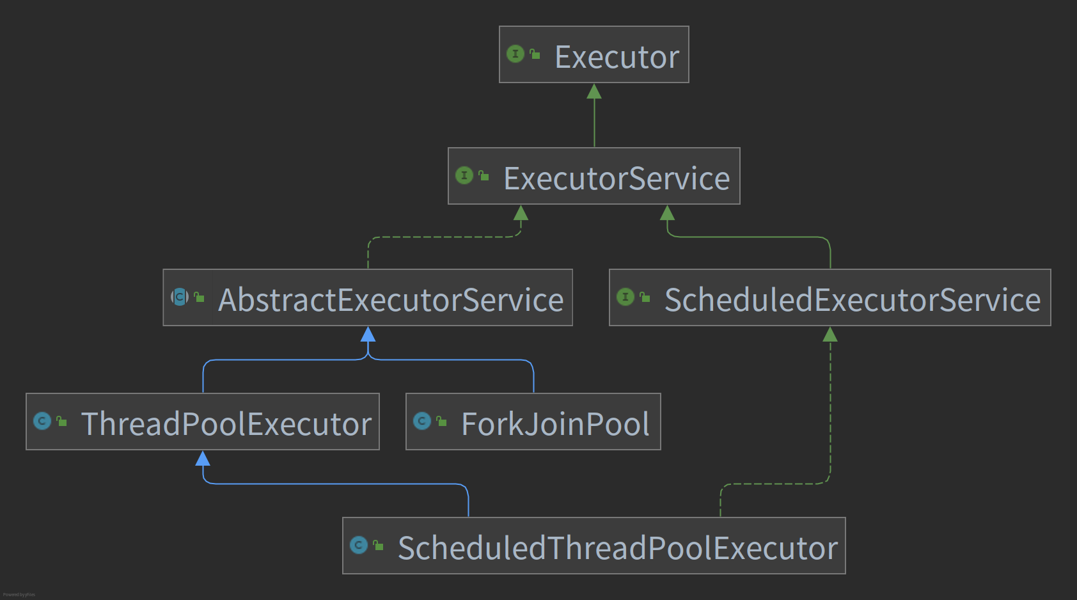Click the green lock icon in ScheduledThreadPoolExecutor node
Image resolution: width=1077 pixels, height=600 pixels.
click(x=378, y=546)
